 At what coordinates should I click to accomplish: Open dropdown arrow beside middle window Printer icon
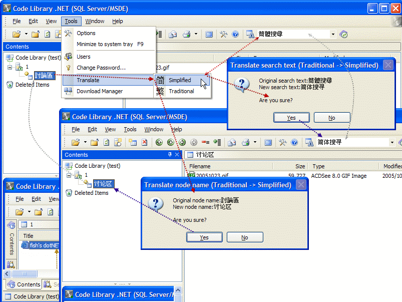click(x=255, y=142)
